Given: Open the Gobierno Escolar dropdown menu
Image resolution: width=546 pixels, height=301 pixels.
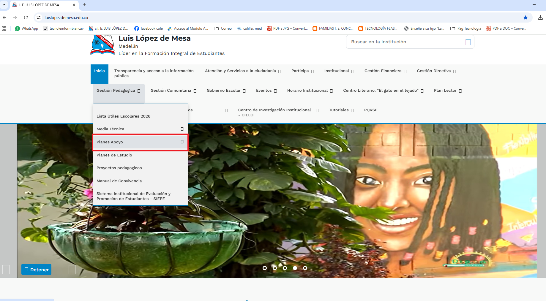Looking at the screenshot, I should 226,91.
